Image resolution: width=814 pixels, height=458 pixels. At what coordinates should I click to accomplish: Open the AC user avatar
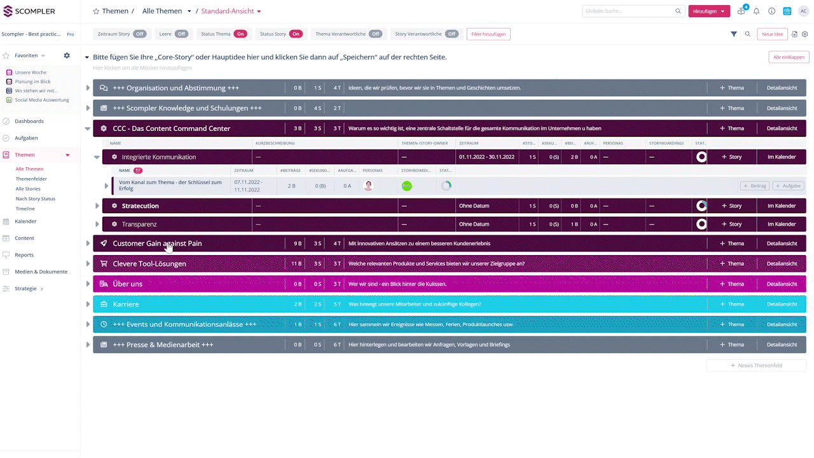[803, 11]
